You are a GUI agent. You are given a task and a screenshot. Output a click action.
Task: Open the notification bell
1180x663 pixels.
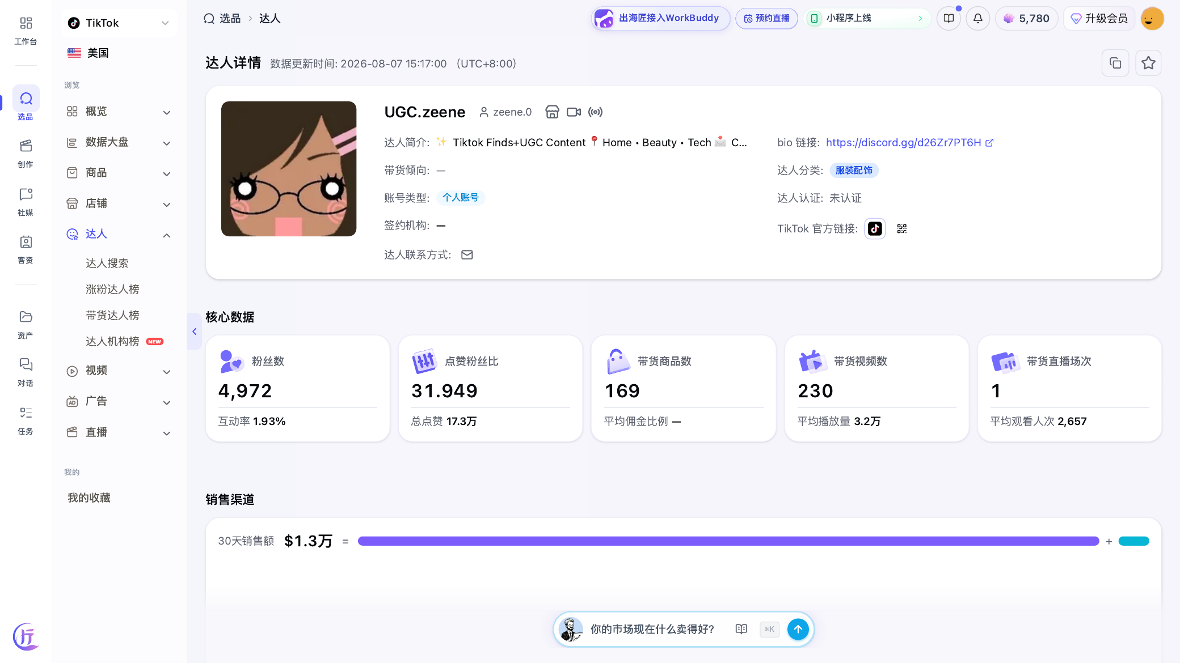coord(977,18)
